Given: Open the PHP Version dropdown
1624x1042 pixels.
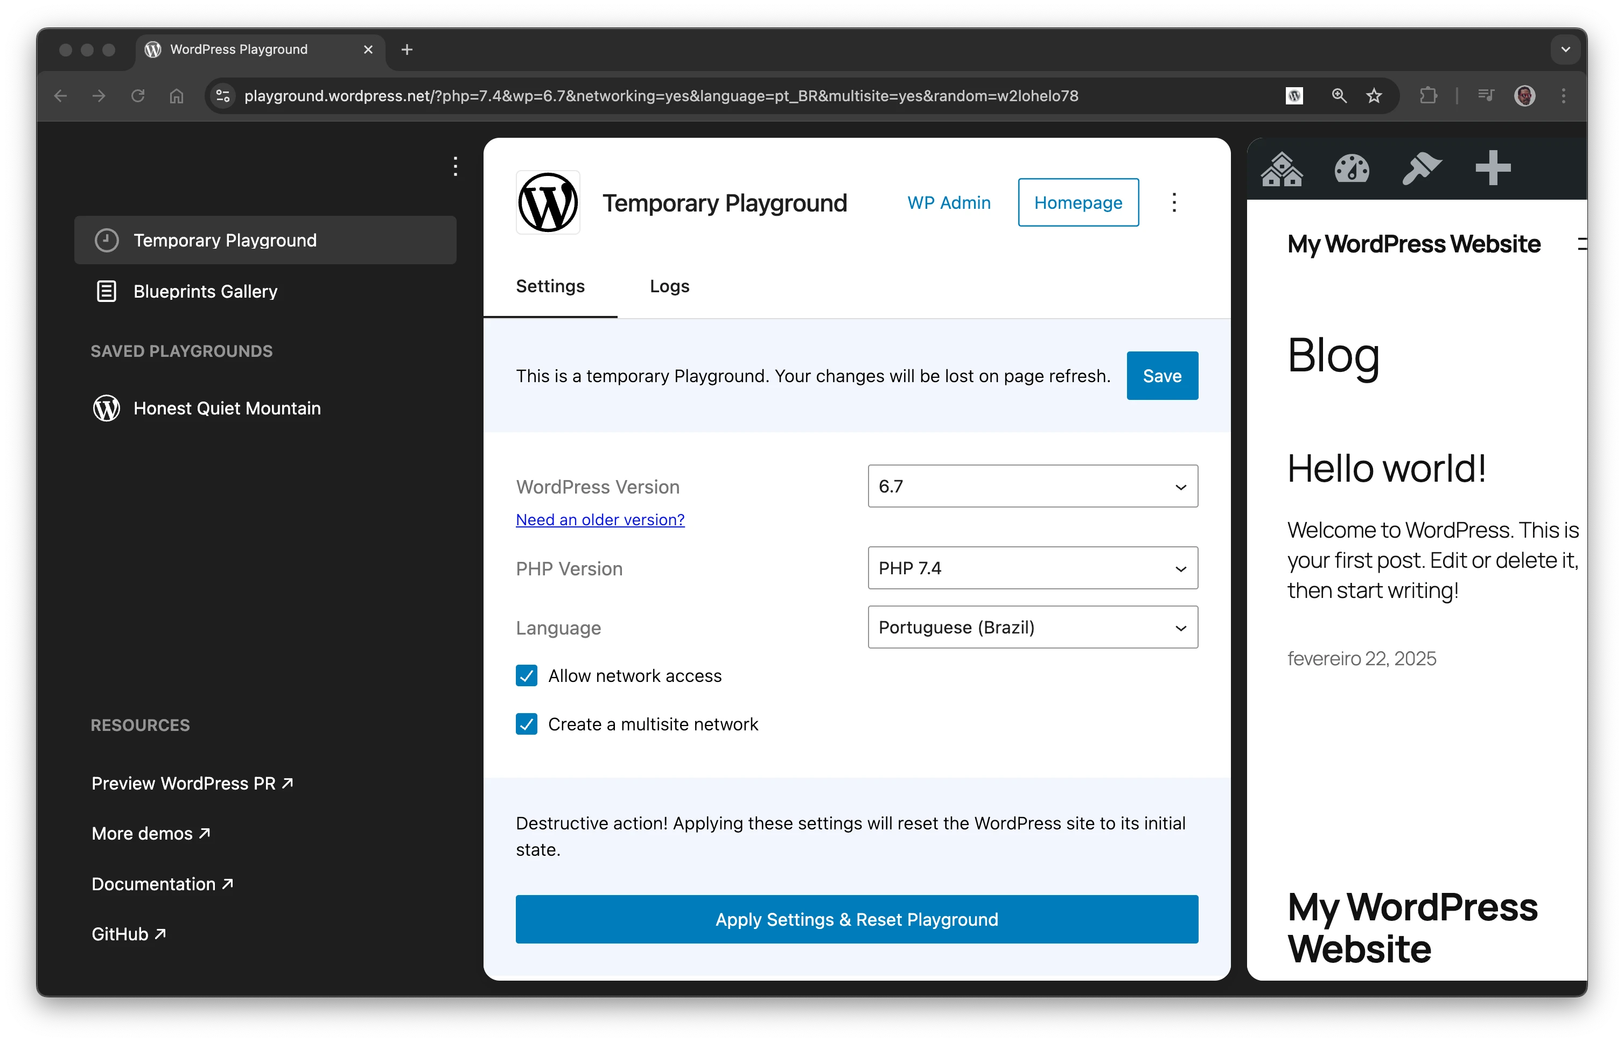Looking at the screenshot, I should 1032,568.
